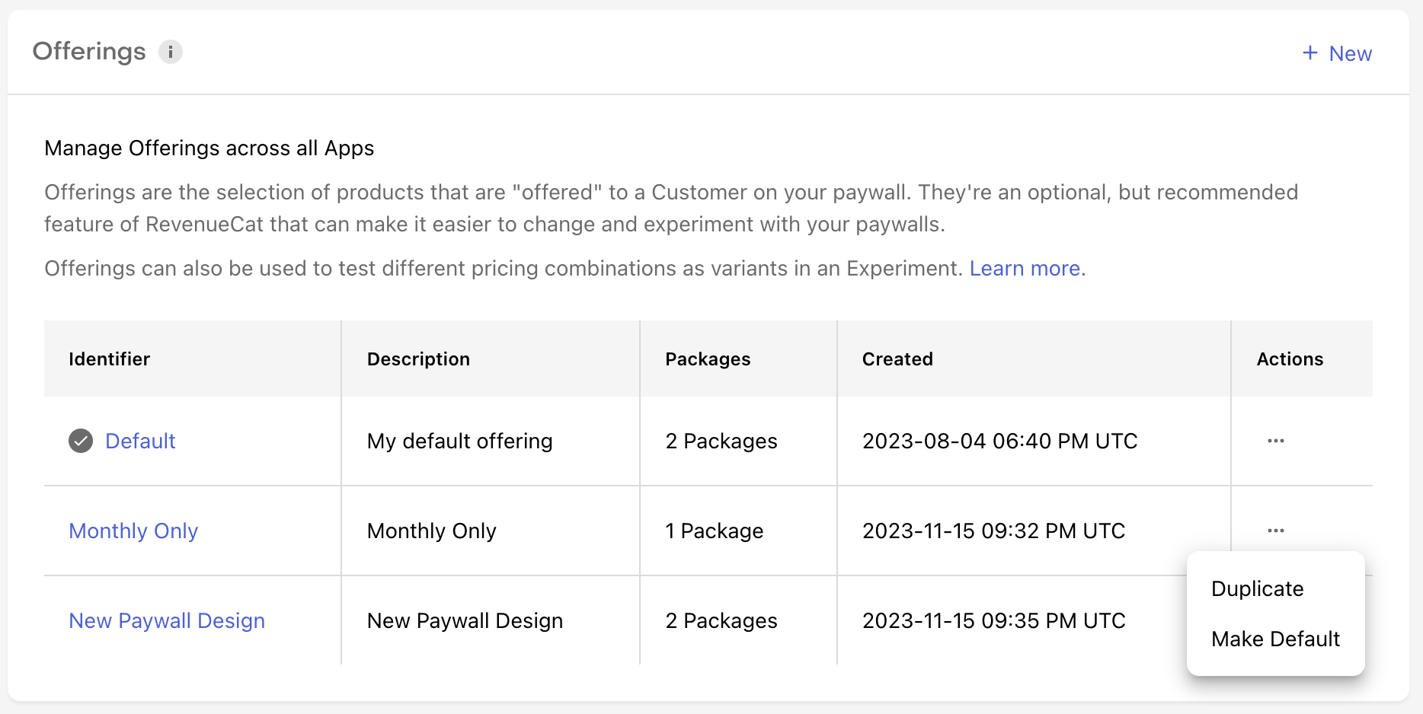Click the info icon next to Offerings
The height and width of the screenshot is (714, 1423).
pyautogui.click(x=171, y=52)
